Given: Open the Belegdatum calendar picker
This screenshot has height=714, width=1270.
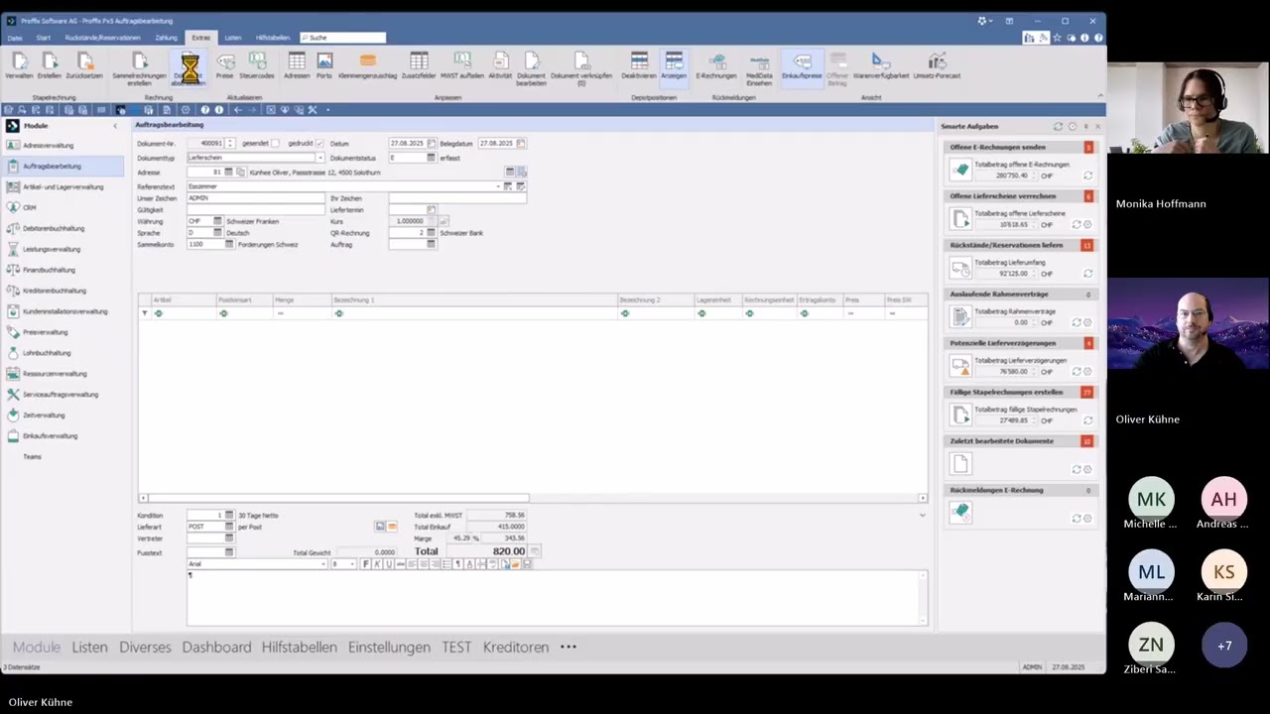Looking at the screenshot, I should point(521,144).
